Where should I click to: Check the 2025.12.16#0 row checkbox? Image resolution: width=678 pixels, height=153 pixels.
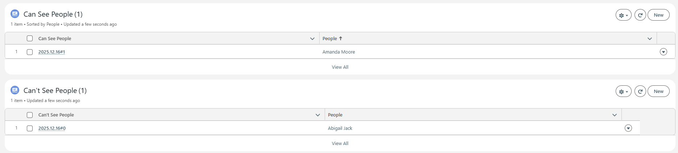click(x=30, y=128)
